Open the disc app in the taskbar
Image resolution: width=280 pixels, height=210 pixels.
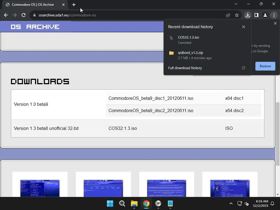[x=158, y=203]
